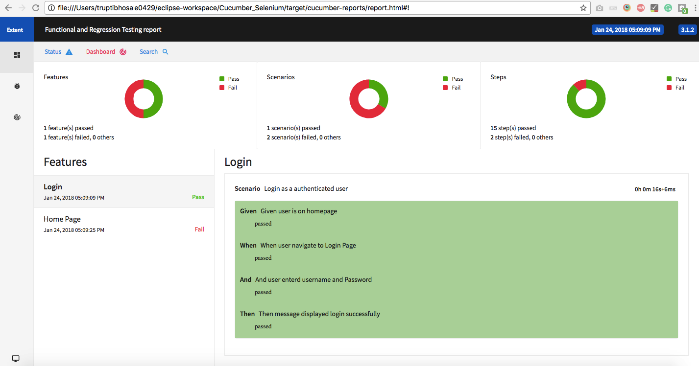This screenshot has height=366, width=699.
Task: Click the bookmark star in the address bar
Action: click(583, 8)
